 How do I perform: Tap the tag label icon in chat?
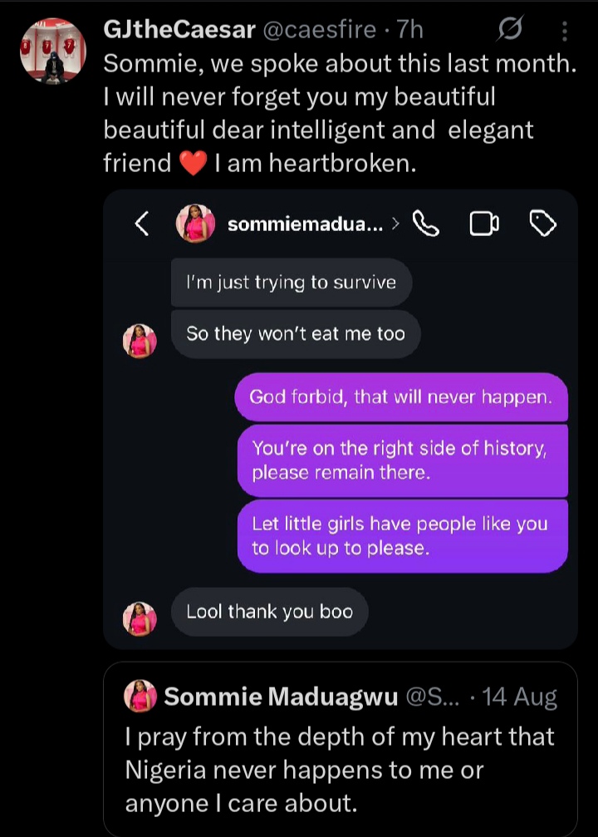[542, 223]
